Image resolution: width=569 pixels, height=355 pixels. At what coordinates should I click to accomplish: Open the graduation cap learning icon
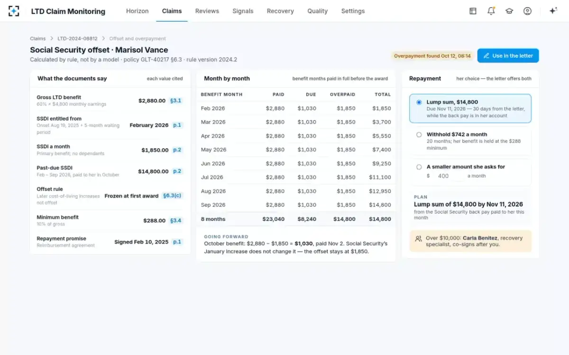pos(509,11)
